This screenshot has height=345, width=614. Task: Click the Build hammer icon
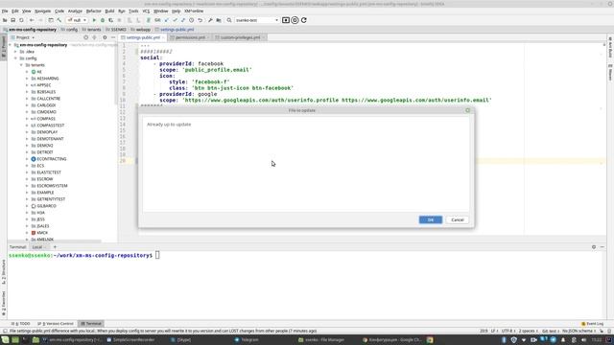pyautogui.click(x=59, y=20)
